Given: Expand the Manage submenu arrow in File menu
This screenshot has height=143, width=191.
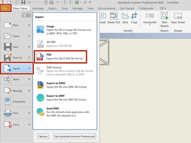Looking at the screenshot, I should coord(29,91).
